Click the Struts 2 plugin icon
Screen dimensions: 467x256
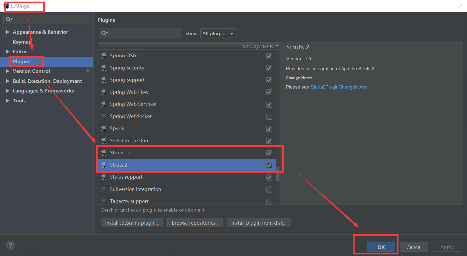(x=104, y=165)
